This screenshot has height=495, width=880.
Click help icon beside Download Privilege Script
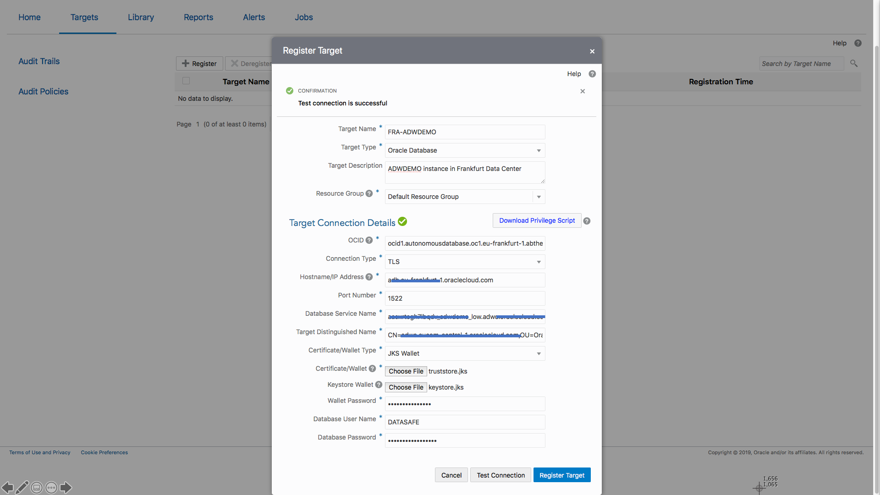587,221
